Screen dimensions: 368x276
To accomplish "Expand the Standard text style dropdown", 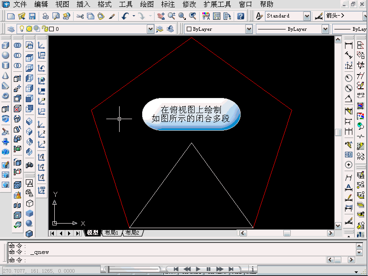I will [307, 16].
